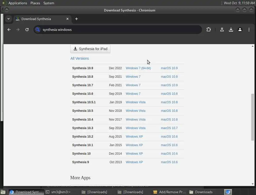Go back to the previous page
The width and height of the screenshot is (256, 195).
(9, 30)
